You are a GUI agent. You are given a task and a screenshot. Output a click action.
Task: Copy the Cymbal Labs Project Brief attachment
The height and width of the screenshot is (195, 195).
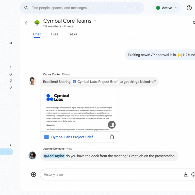(x=112, y=137)
